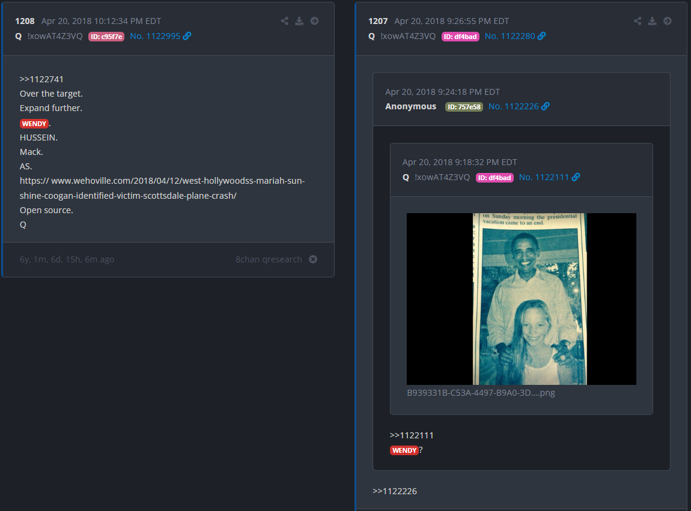Click the 'Open source.' line
691x511 pixels.
coord(46,210)
